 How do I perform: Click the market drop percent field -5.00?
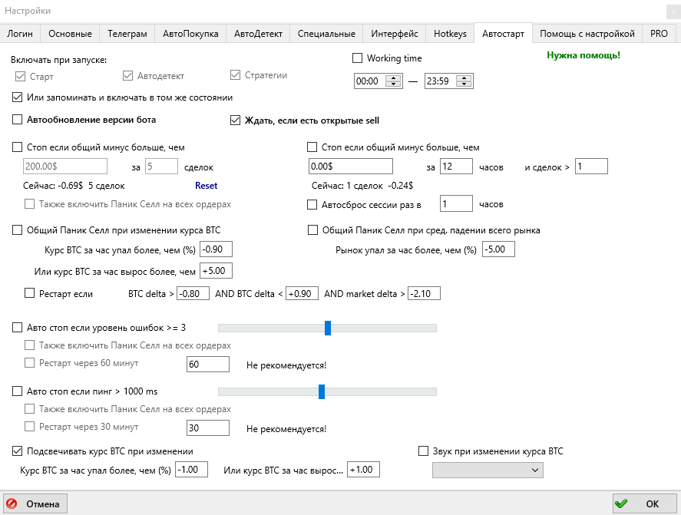[498, 249]
